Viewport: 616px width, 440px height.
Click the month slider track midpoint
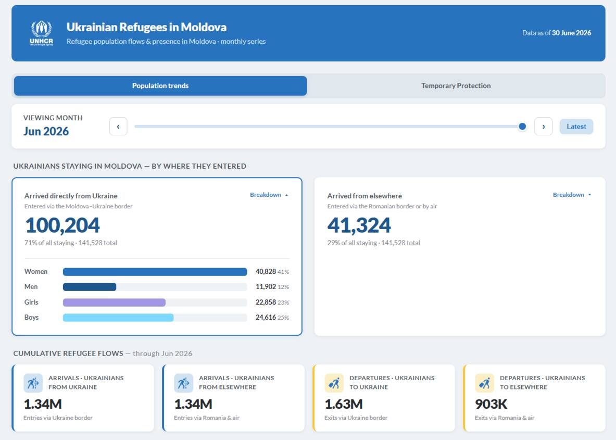329,127
